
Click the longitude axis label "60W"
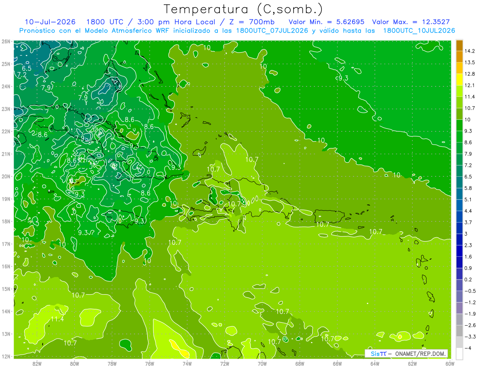click(x=450, y=363)
